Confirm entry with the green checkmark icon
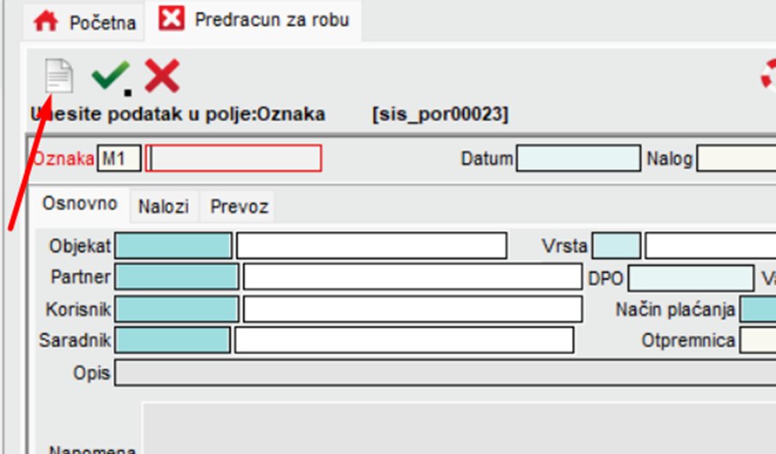776x454 pixels. tap(111, 76)
